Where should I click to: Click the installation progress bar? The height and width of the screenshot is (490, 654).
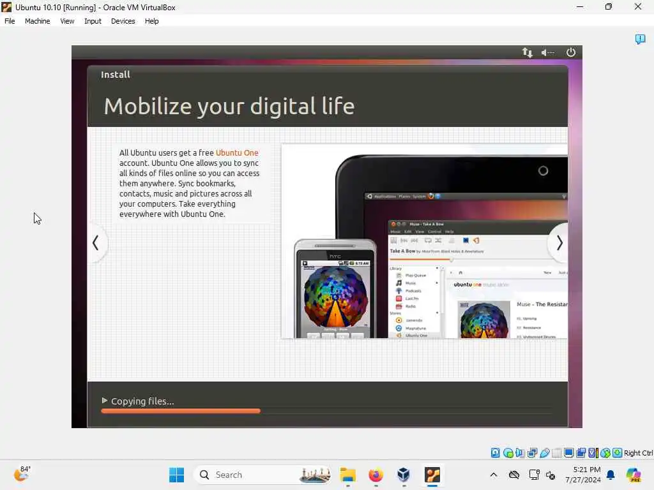[x=327, y=411]
